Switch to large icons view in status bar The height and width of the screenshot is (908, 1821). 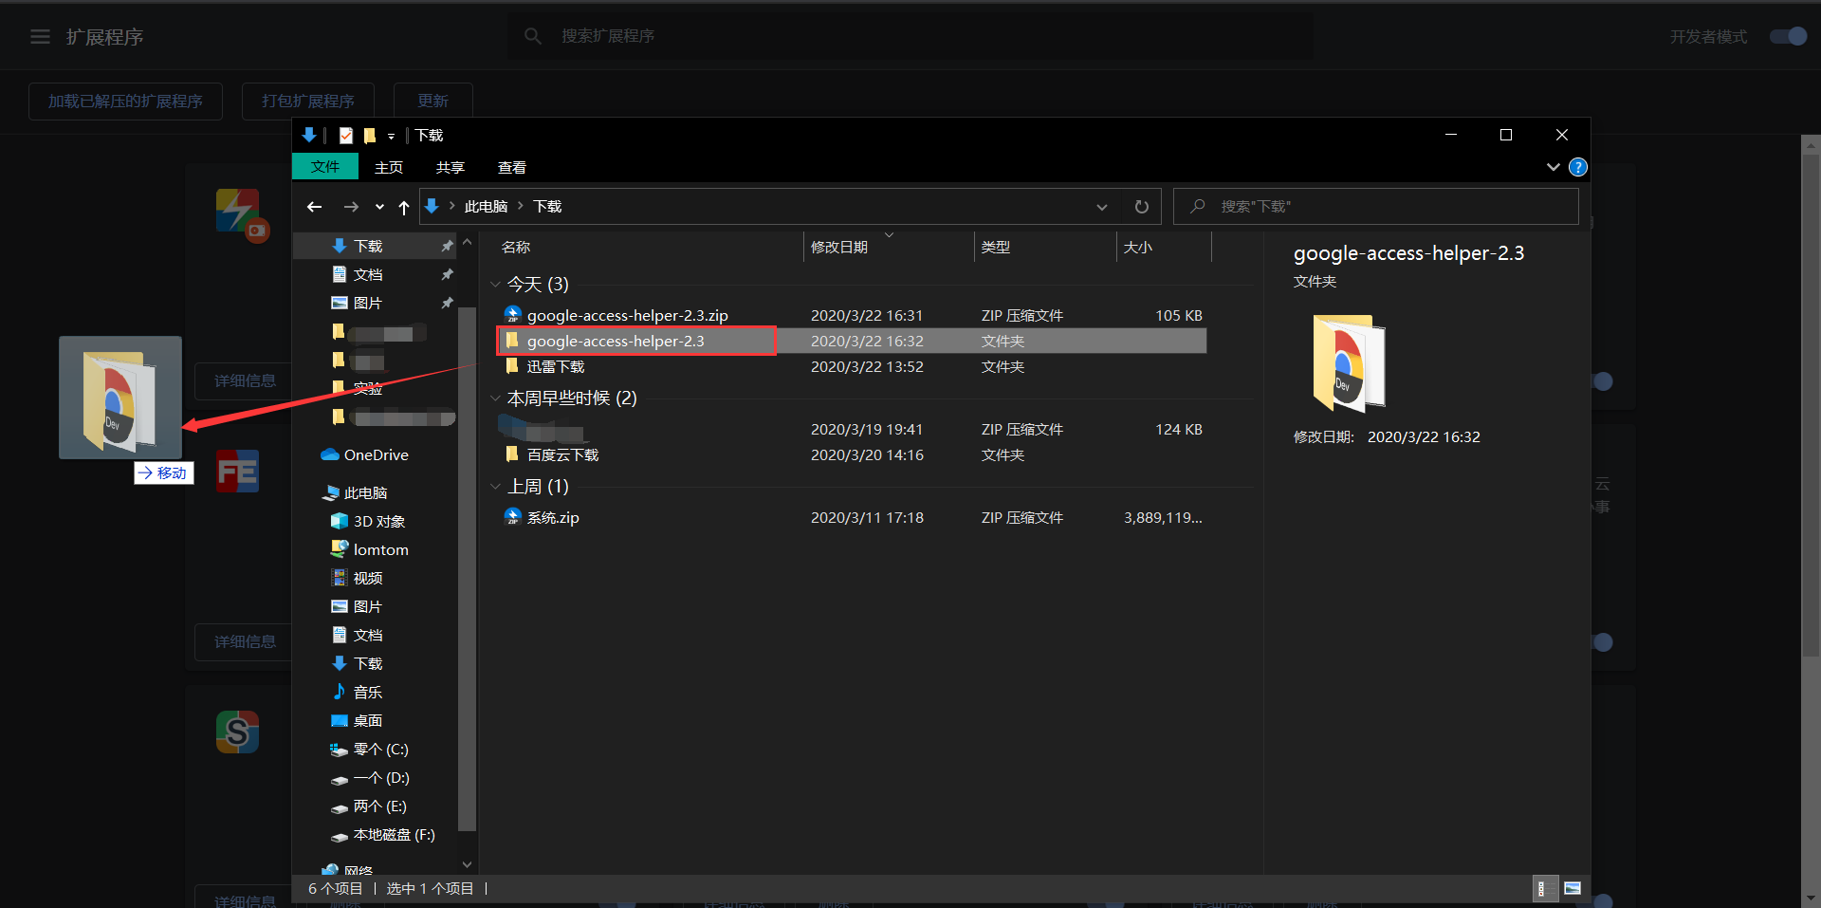coord(1573,888)
